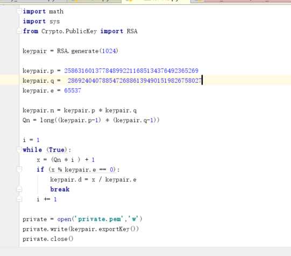The image size is (291, 256).
Task: Click the 'private.pem' string literal
Action: 99,219
